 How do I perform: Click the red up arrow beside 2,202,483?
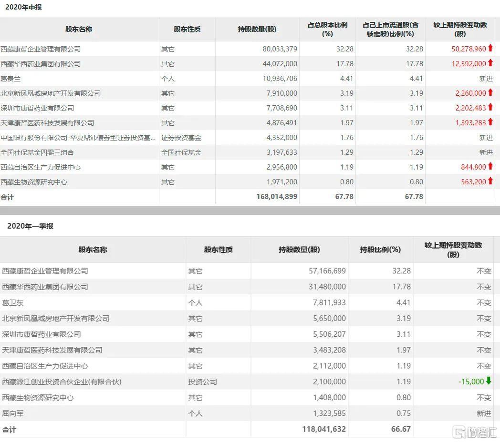[490, 107]
